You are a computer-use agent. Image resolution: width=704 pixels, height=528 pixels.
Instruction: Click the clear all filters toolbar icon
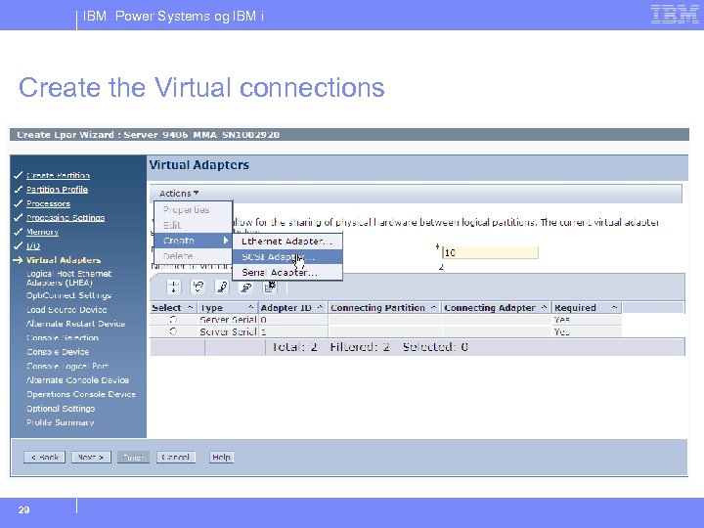click(x=198, y=286)
